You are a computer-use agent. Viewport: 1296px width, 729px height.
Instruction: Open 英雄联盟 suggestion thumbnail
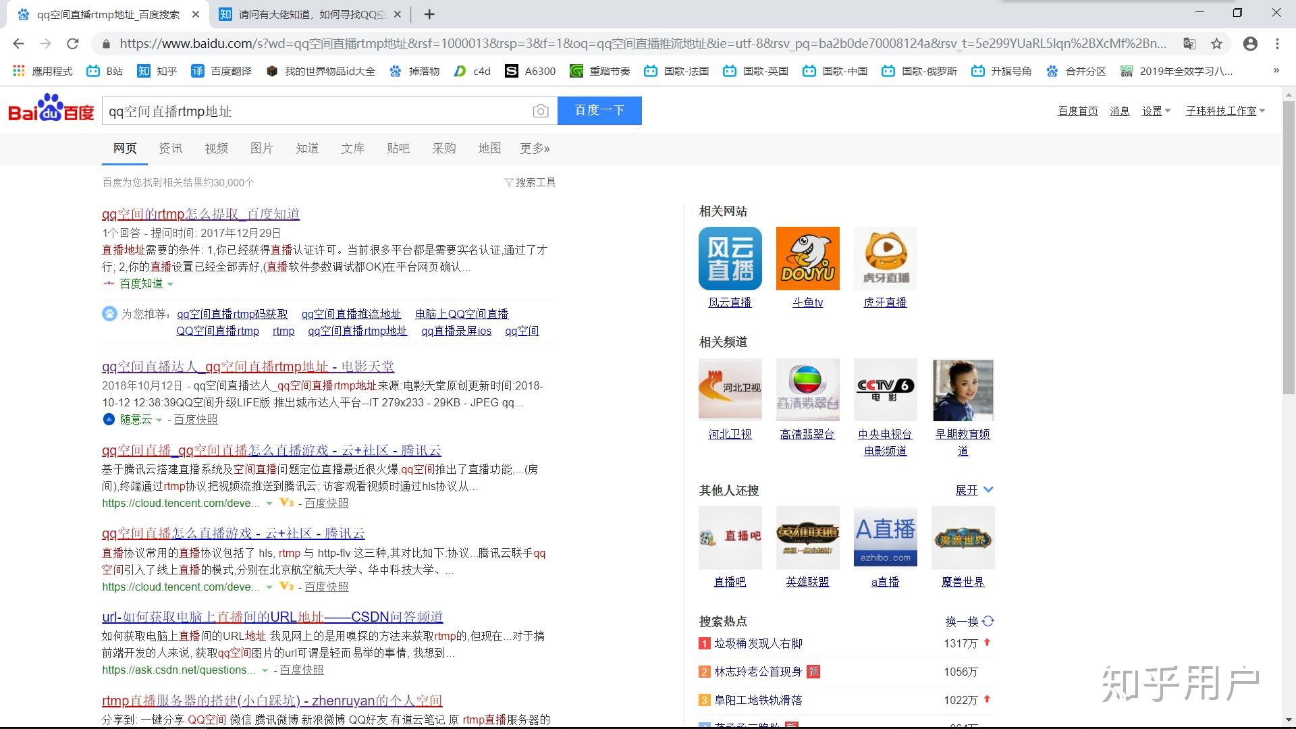(807, 538)
